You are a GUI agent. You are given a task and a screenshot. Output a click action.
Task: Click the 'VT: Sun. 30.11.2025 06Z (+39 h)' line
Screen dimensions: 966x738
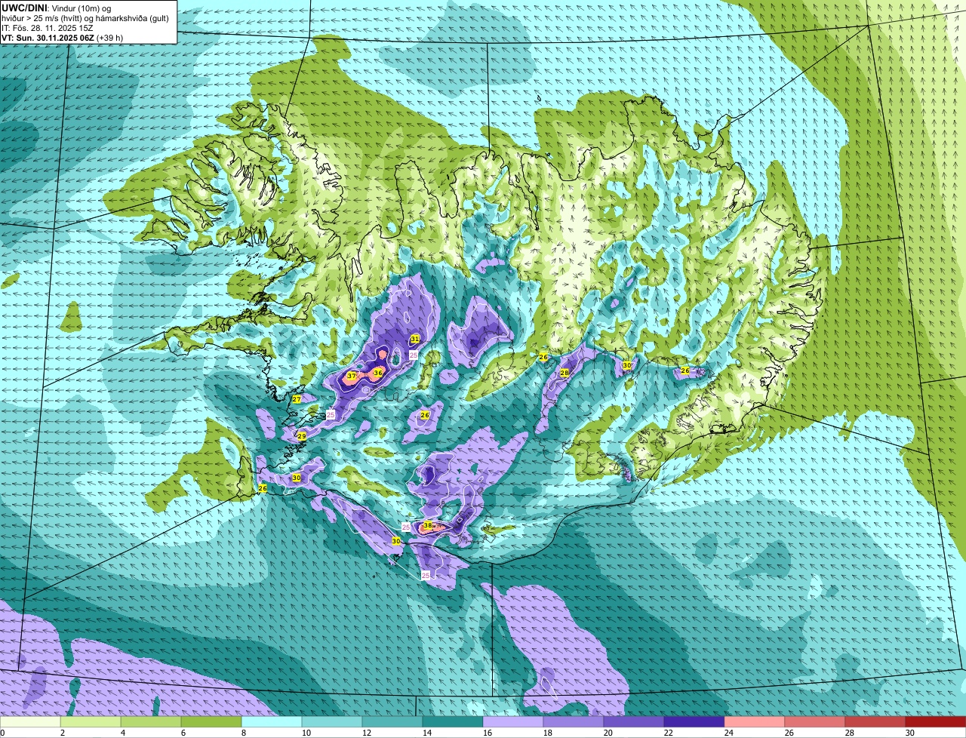pos(63,38)
